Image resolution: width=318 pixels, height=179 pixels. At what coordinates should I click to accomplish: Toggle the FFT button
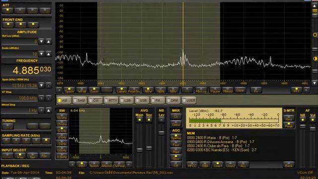[296, 90]
